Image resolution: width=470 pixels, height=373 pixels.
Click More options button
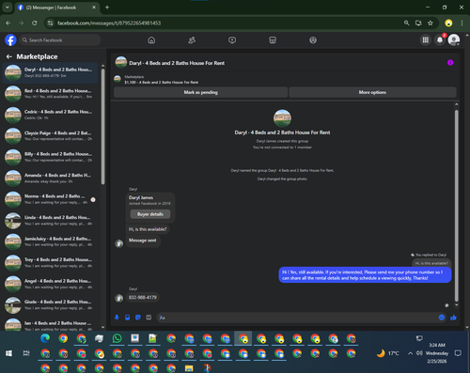tap(372, 92)
